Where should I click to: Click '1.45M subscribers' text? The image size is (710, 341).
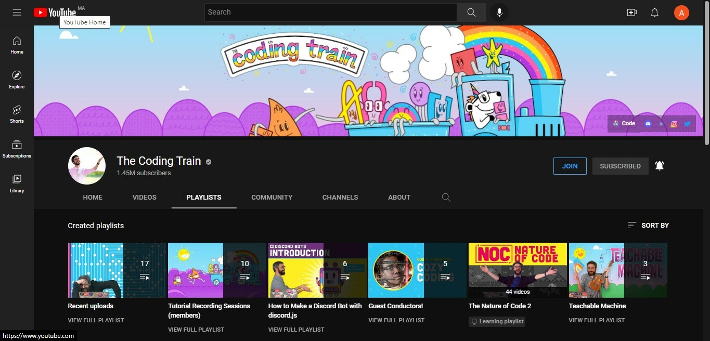(x=144, y=173)
